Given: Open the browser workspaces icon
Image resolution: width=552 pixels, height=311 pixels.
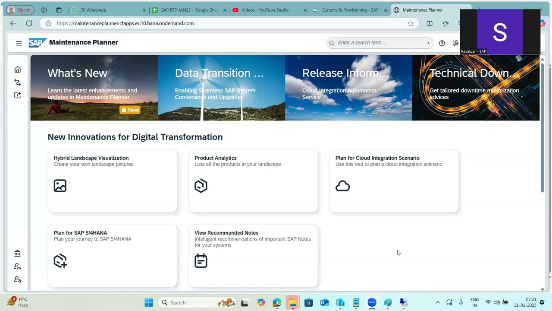Looking at the screenshot, I should [x=44, y=10].
